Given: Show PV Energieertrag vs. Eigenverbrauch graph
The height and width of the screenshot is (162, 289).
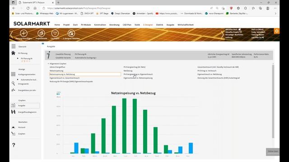Looking at the screenshot, I should (138, 74).
